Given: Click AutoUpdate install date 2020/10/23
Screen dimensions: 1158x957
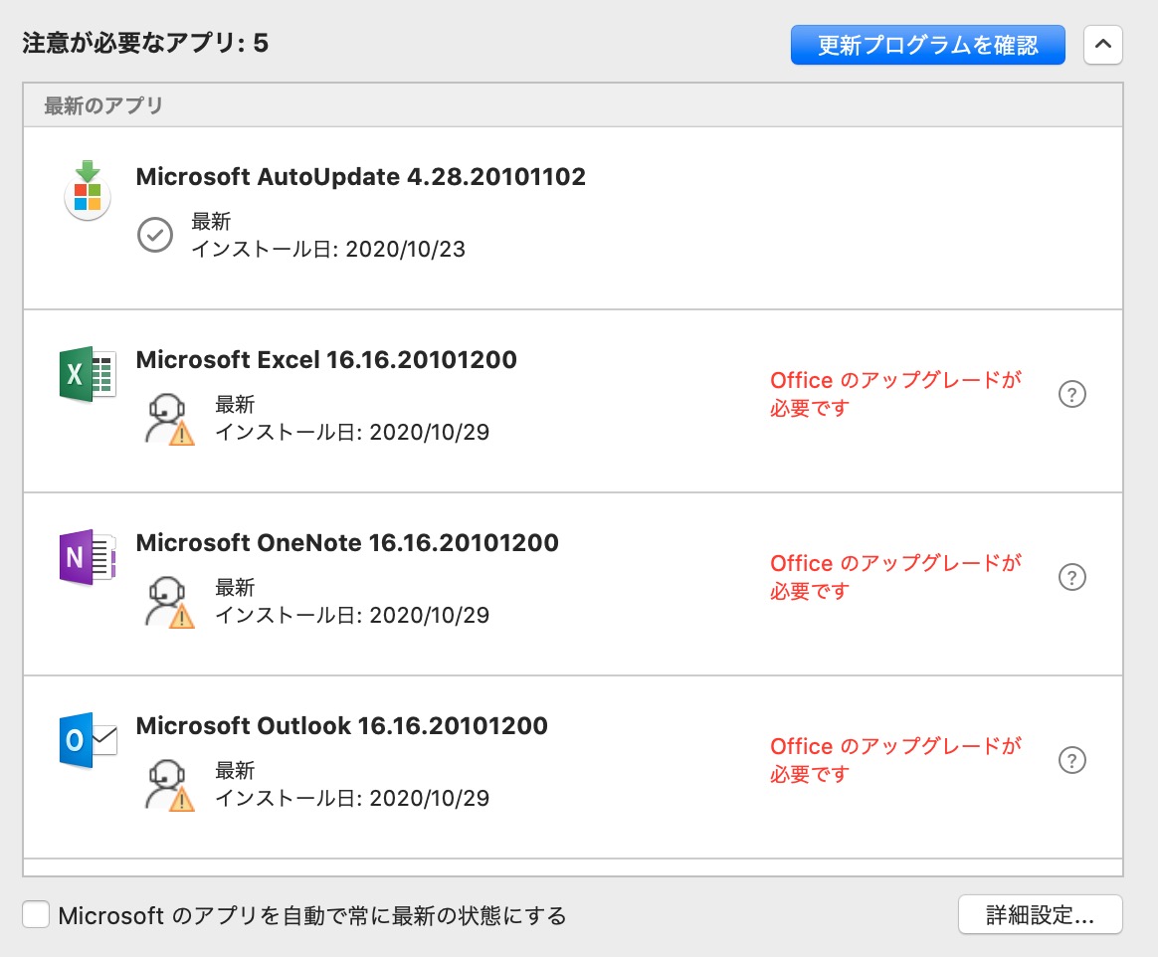Looking at the screenshot, I should pyautogui.click(x=328, y=249).
